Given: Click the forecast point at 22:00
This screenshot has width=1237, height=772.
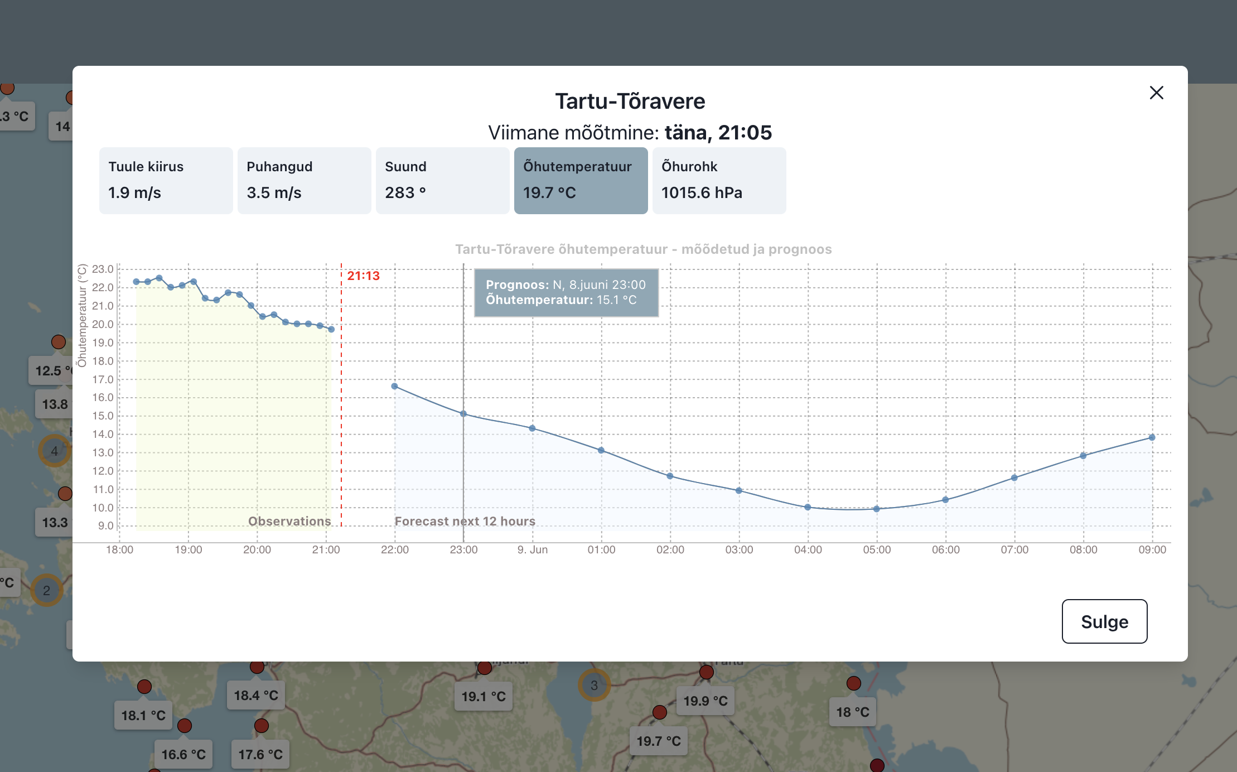Looking at the screenshot, I should (394, 386).
